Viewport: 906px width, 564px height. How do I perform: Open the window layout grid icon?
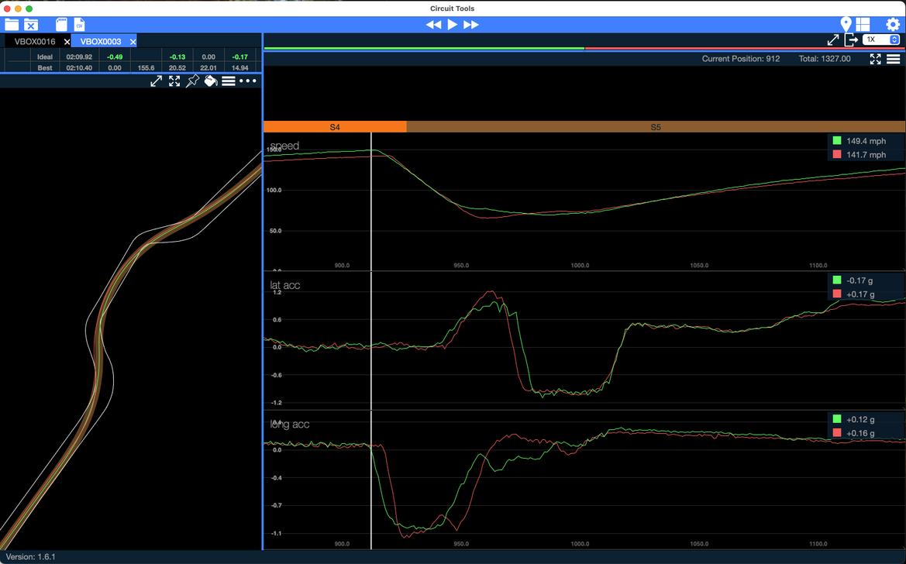click(x=863, y=25)
